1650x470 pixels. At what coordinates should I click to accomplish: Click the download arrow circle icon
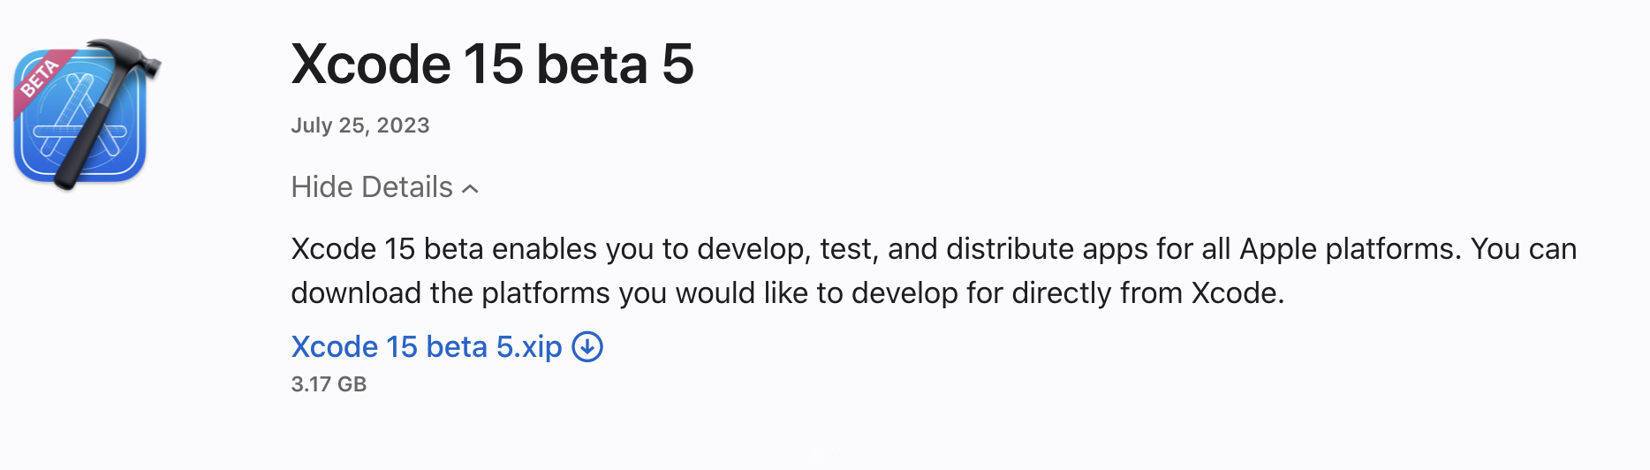point(587,347)
